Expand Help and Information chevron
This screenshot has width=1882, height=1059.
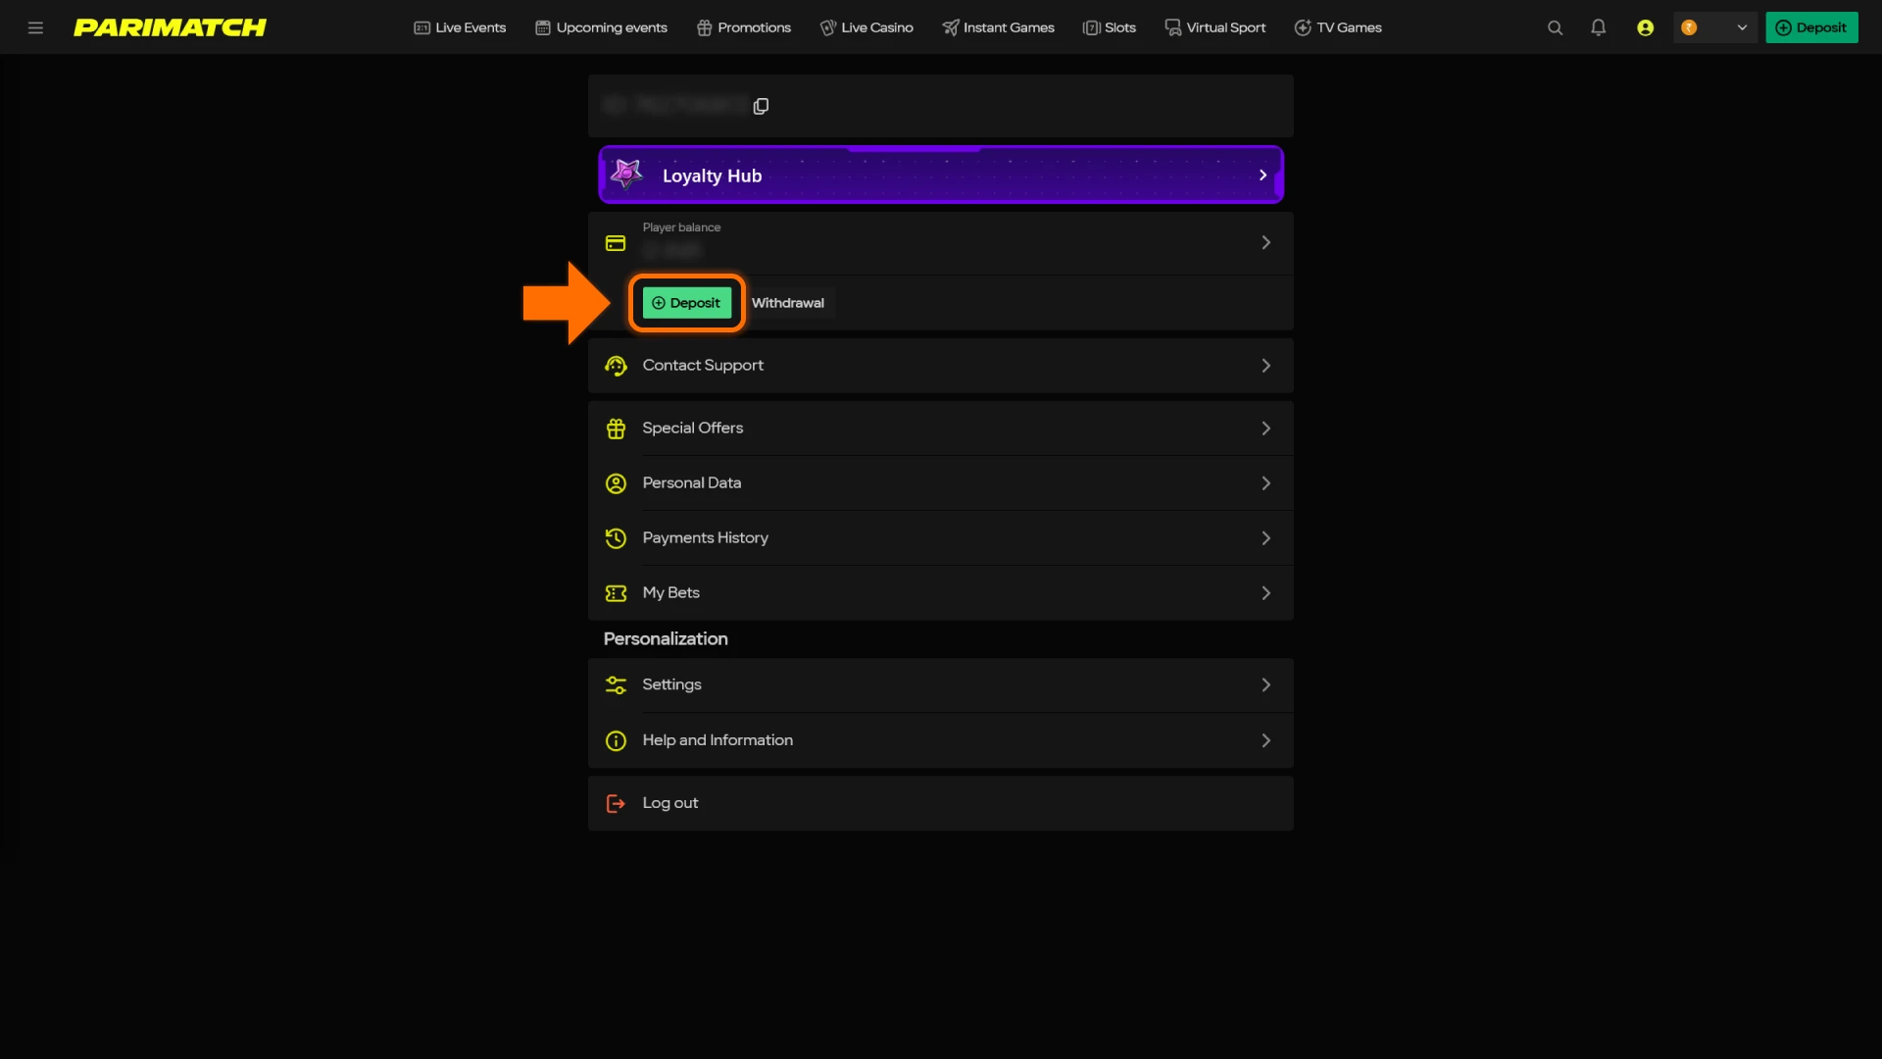1265,740
